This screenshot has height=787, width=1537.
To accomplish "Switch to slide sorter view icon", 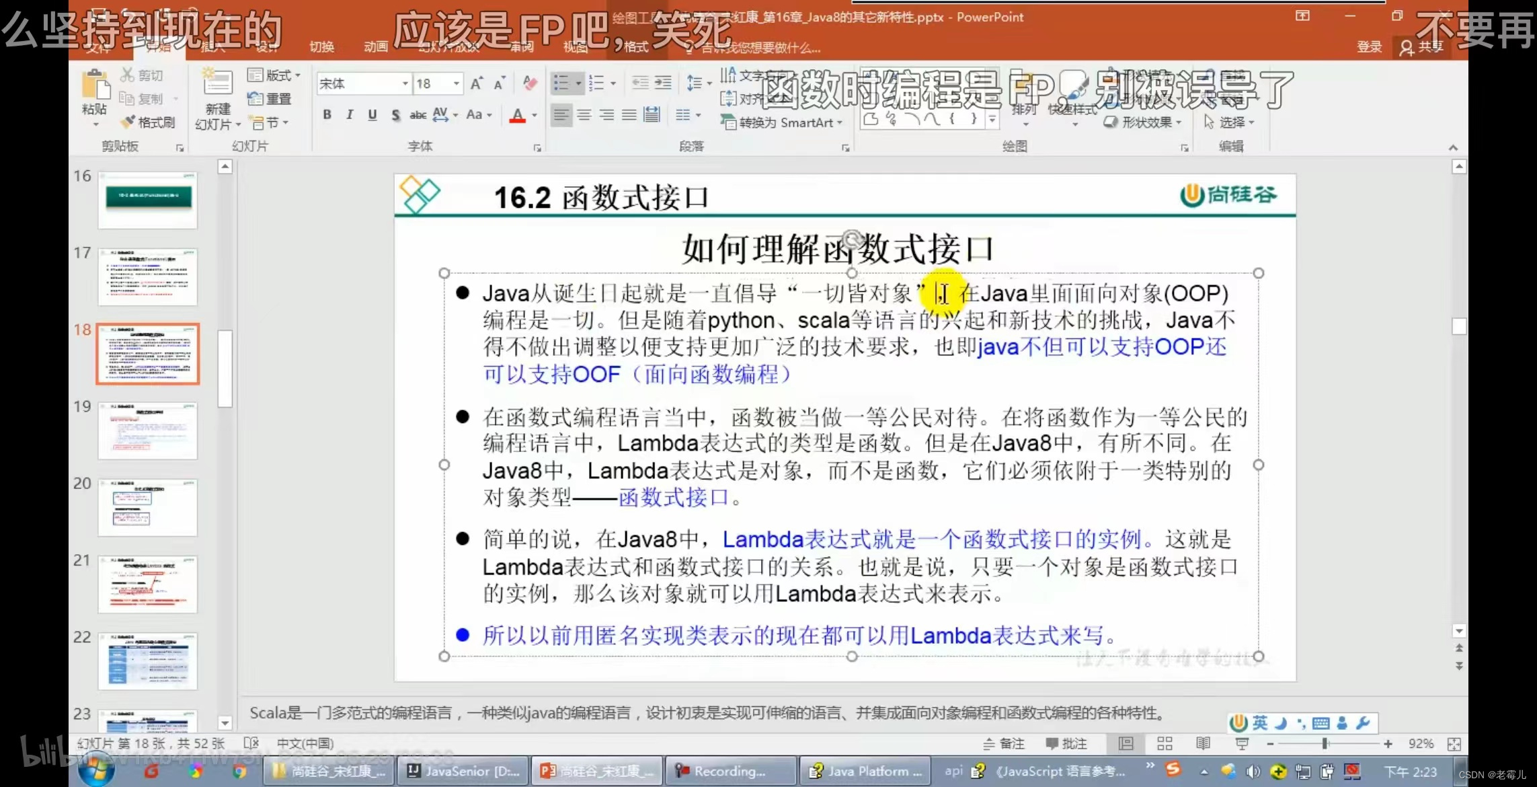I will pyautogui.click(x=1165, y=743).
